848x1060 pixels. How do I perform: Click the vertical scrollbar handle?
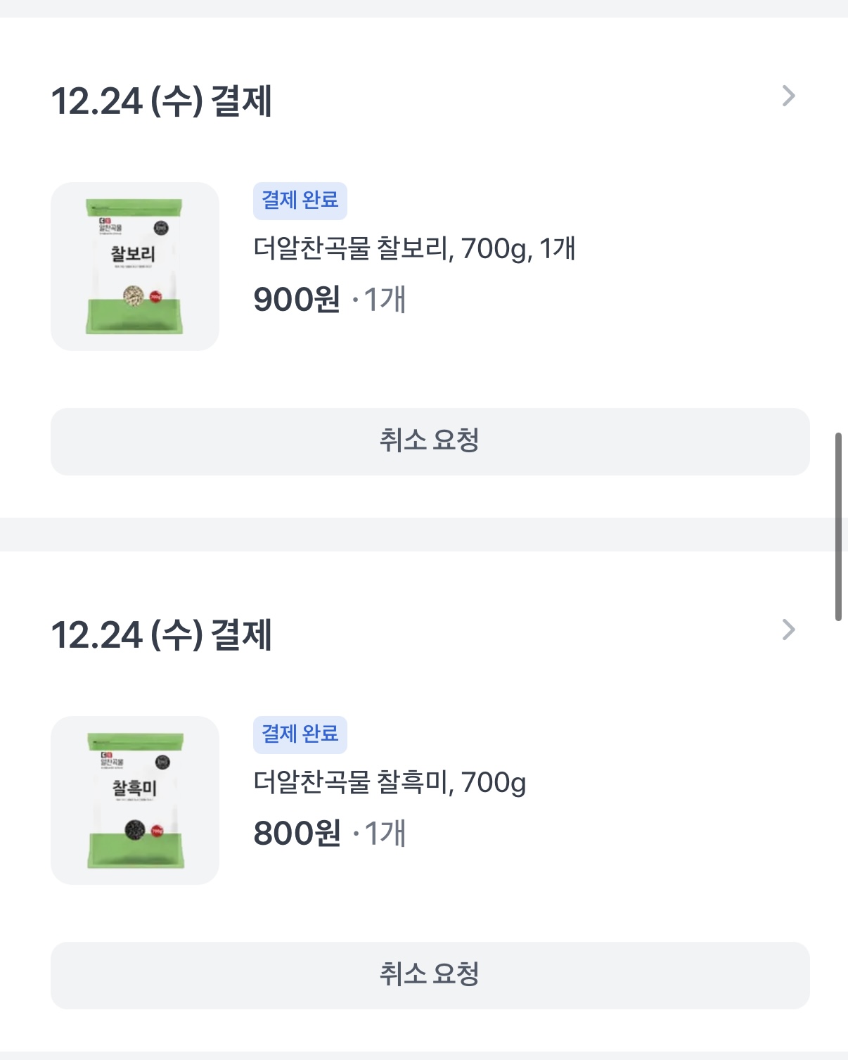coord(838,526)
